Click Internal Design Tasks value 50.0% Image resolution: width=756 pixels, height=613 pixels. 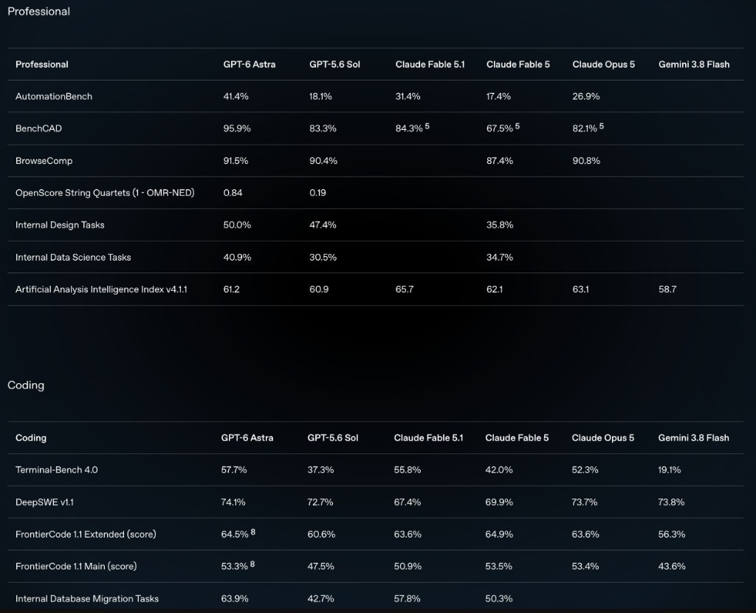(237, 225)
